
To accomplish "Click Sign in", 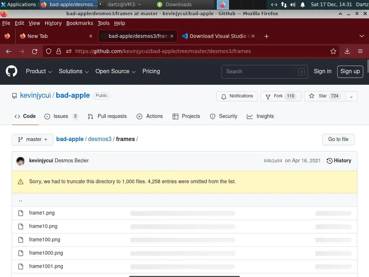I will (x=323, y=71).
